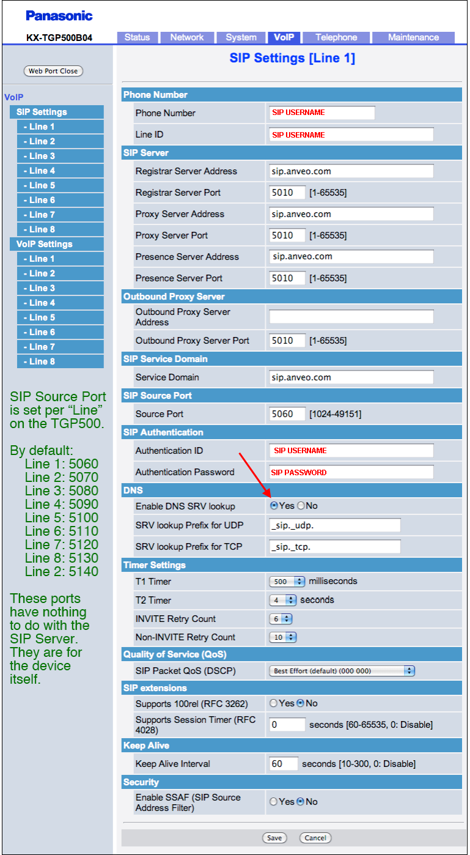Cancel the SIP settings changes
Screen dimensions: 470x855
[315, 838]
